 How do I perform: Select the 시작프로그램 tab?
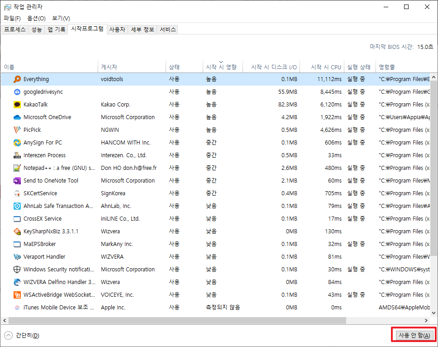point(87,29)
